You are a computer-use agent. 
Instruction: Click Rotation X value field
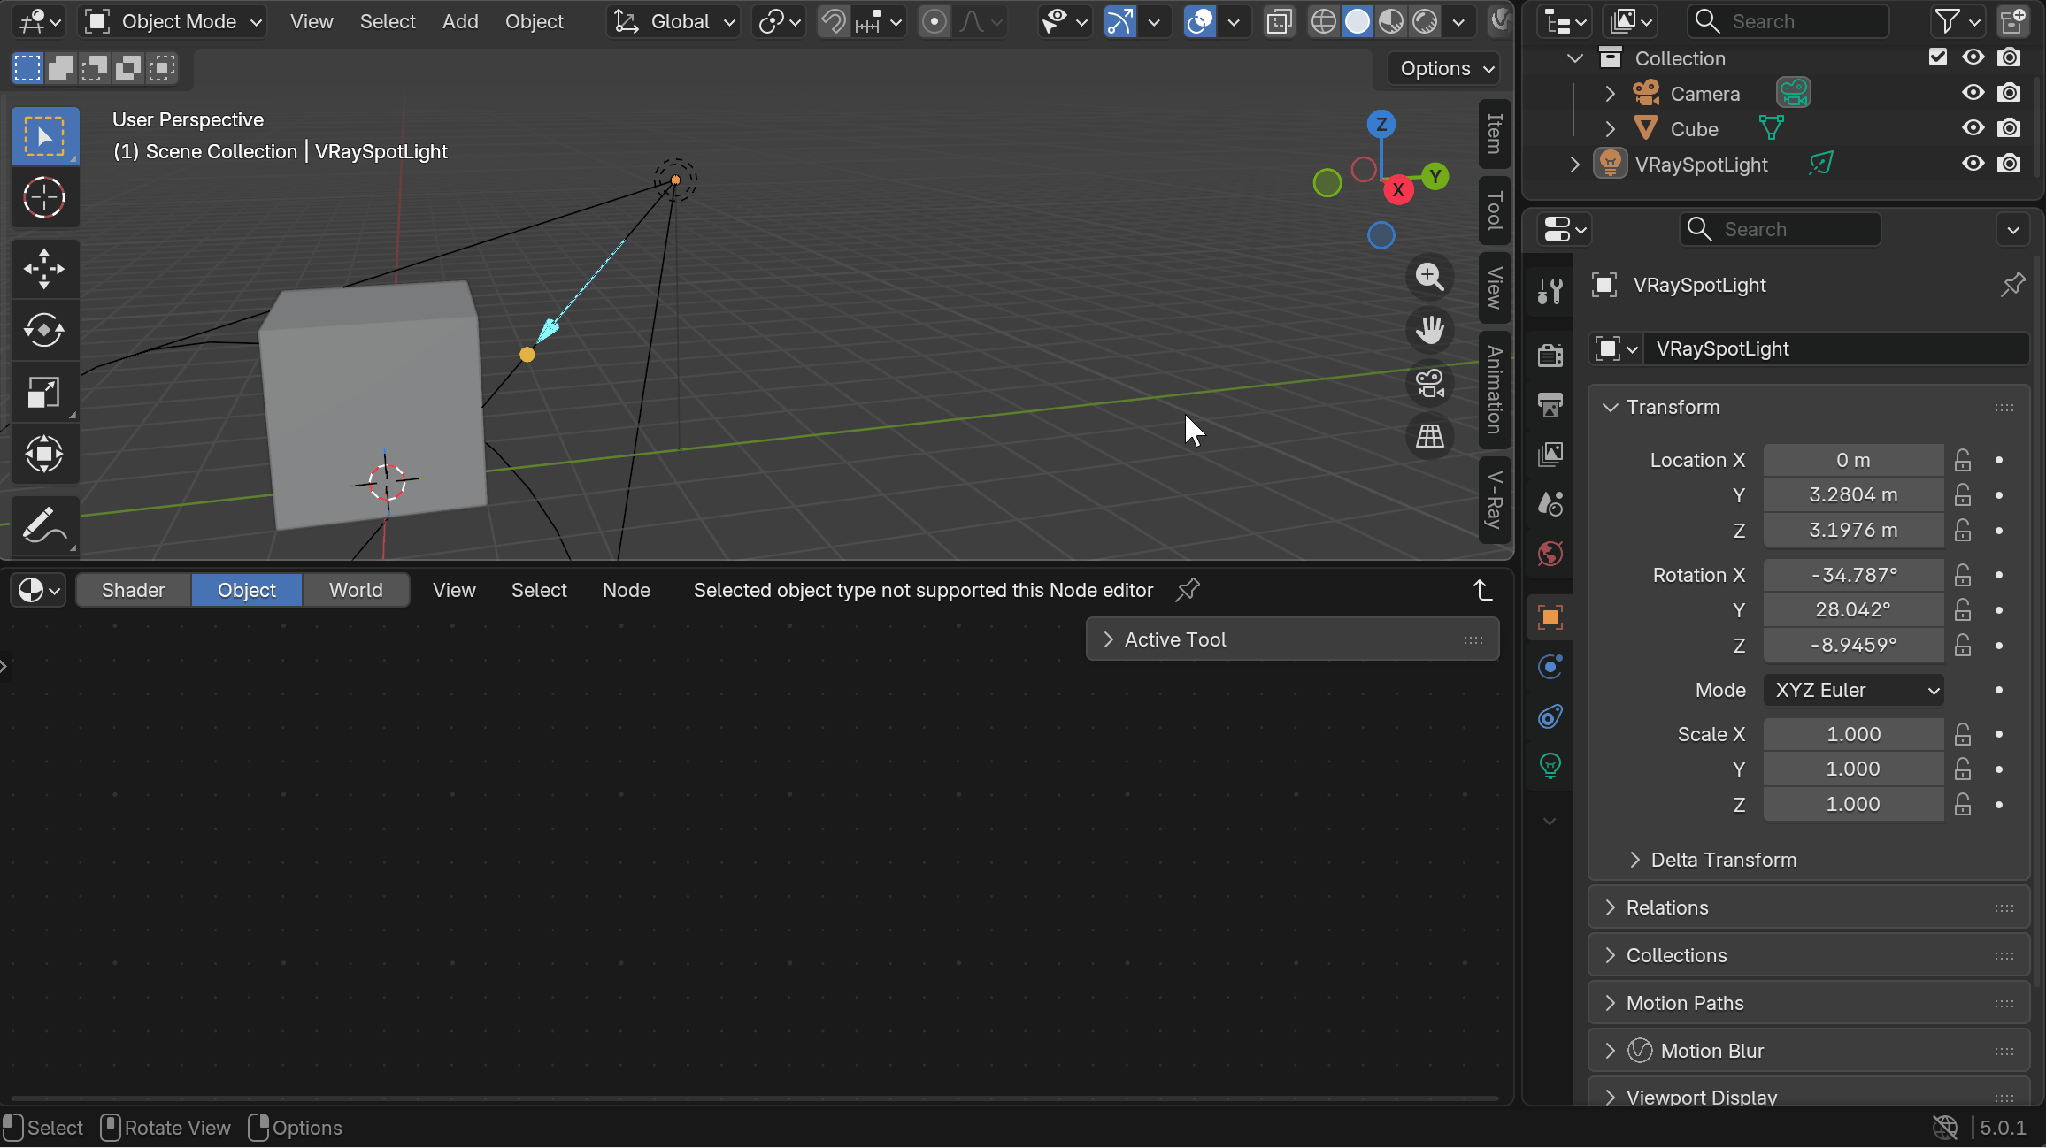tap(1853, 575)
